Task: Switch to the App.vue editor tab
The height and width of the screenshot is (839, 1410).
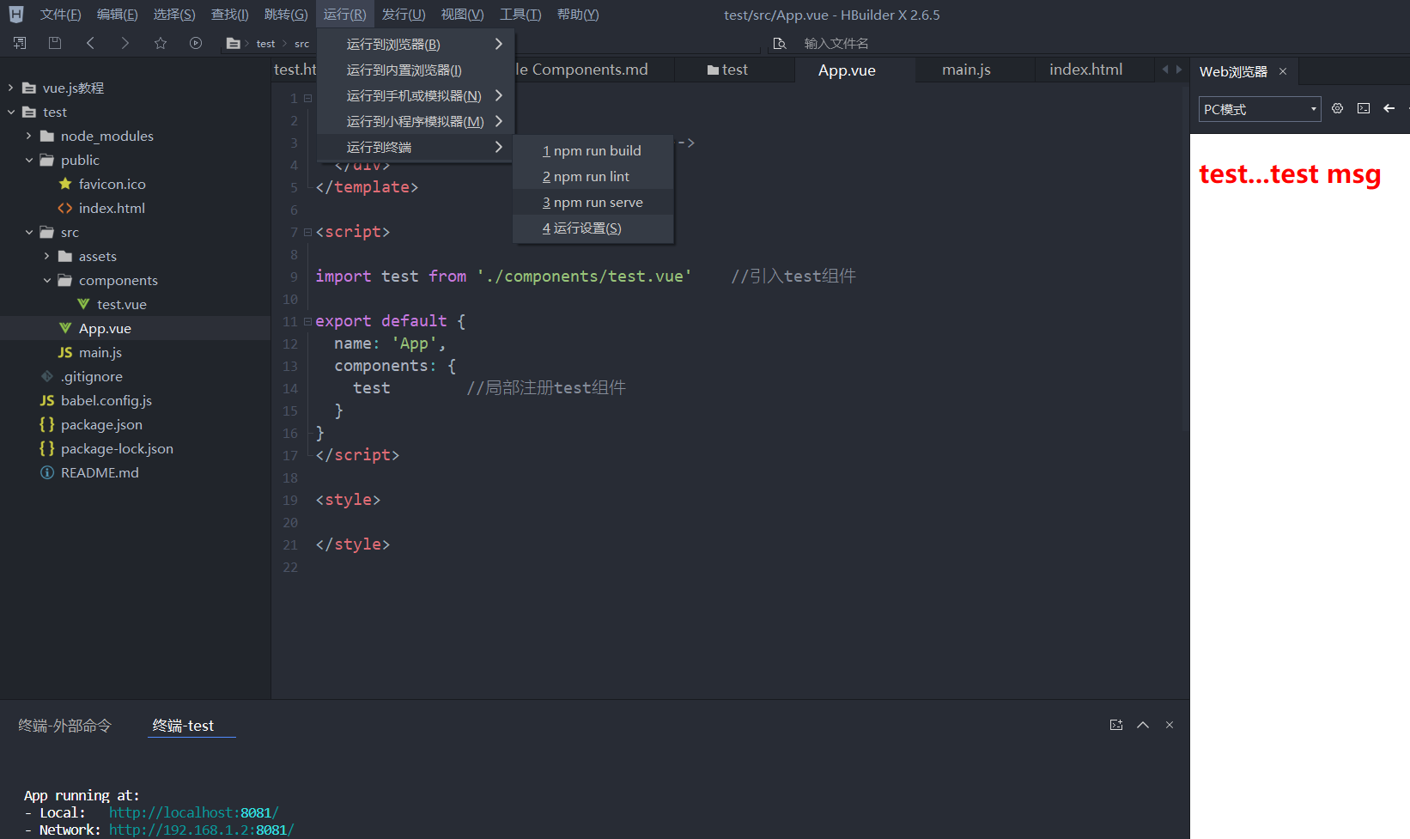Action: click(x=847, y=70)
